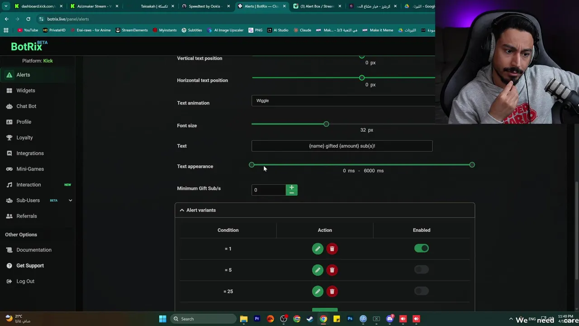This screenshot has height=326, width=579.
Task: Open File Explorer from taskbar
Action: coord(244,319)
